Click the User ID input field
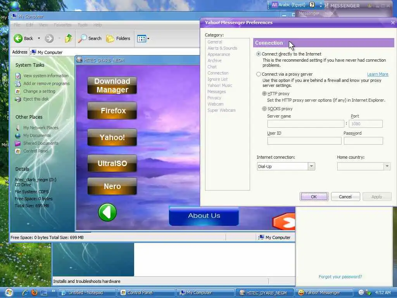397x298 pixels. tap(304, 141)
